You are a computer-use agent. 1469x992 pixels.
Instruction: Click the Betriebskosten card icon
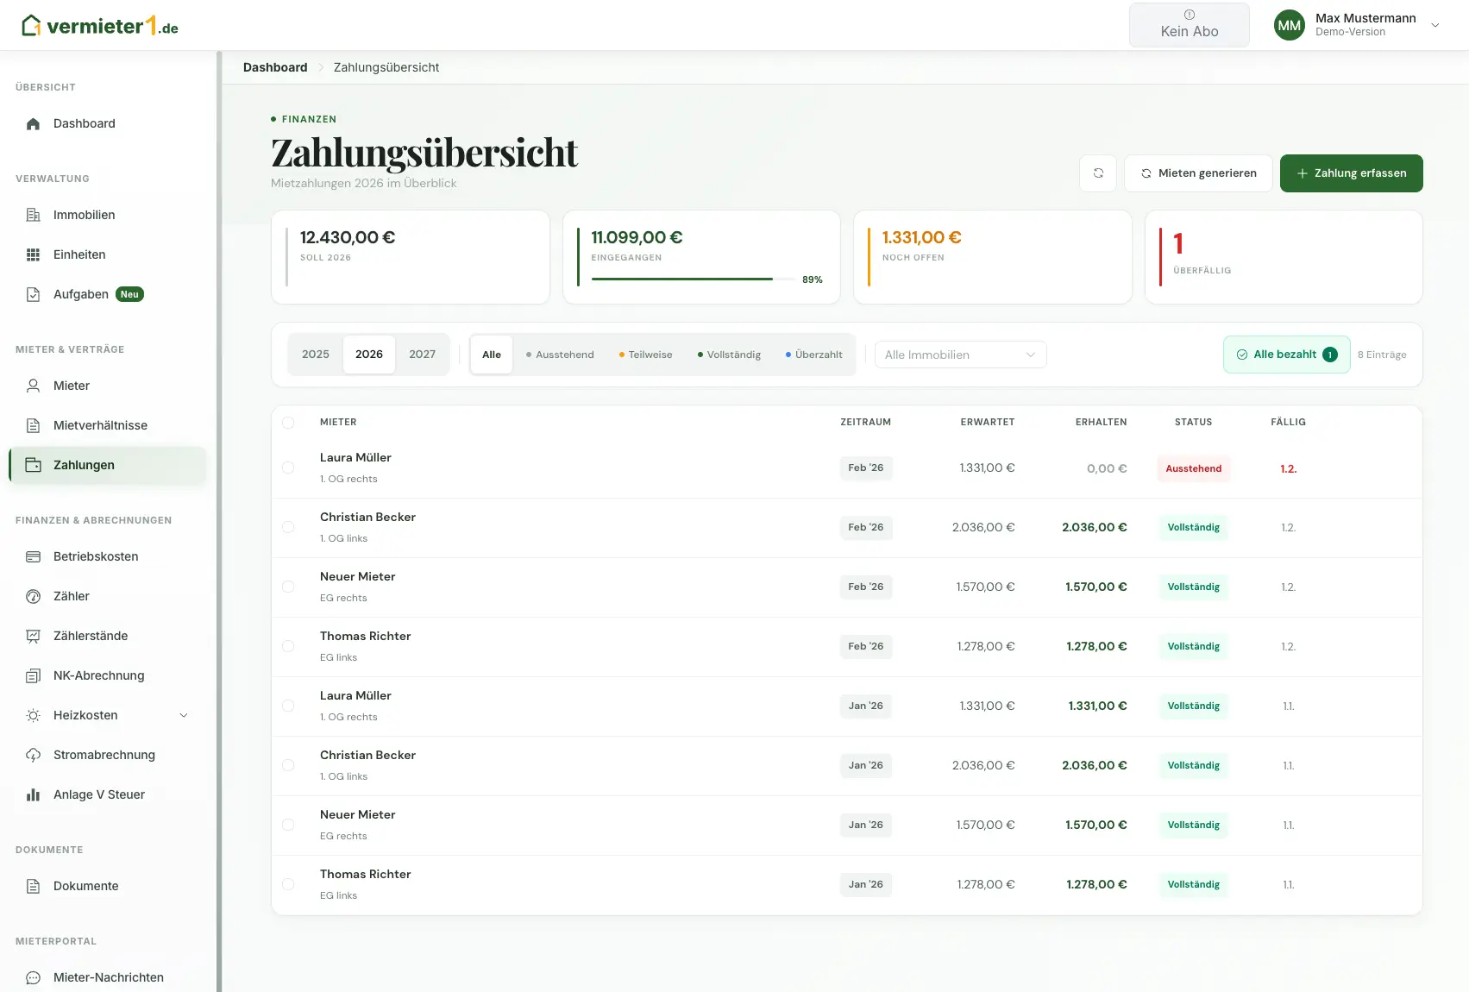tap(33, 556)
